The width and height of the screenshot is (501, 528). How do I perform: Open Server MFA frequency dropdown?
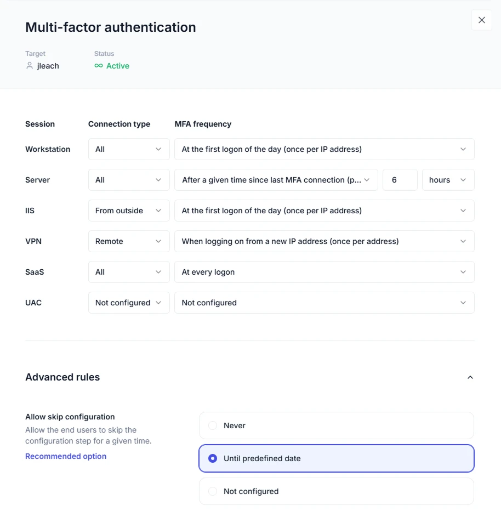276,180
